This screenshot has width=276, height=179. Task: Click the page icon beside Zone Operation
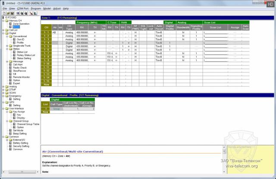pyautogui.click(x=10, y=24)
